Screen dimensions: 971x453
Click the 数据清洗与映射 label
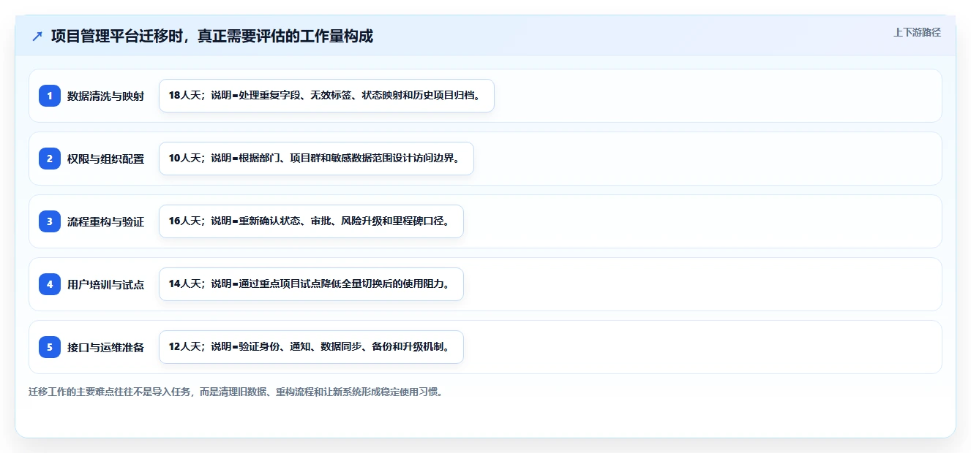(x=105, y=96)
